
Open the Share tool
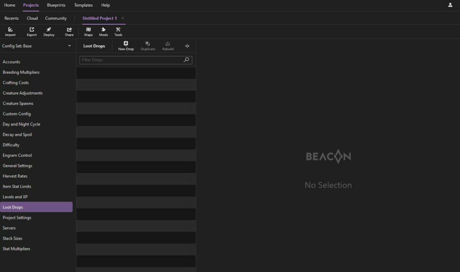coord(69,31)
